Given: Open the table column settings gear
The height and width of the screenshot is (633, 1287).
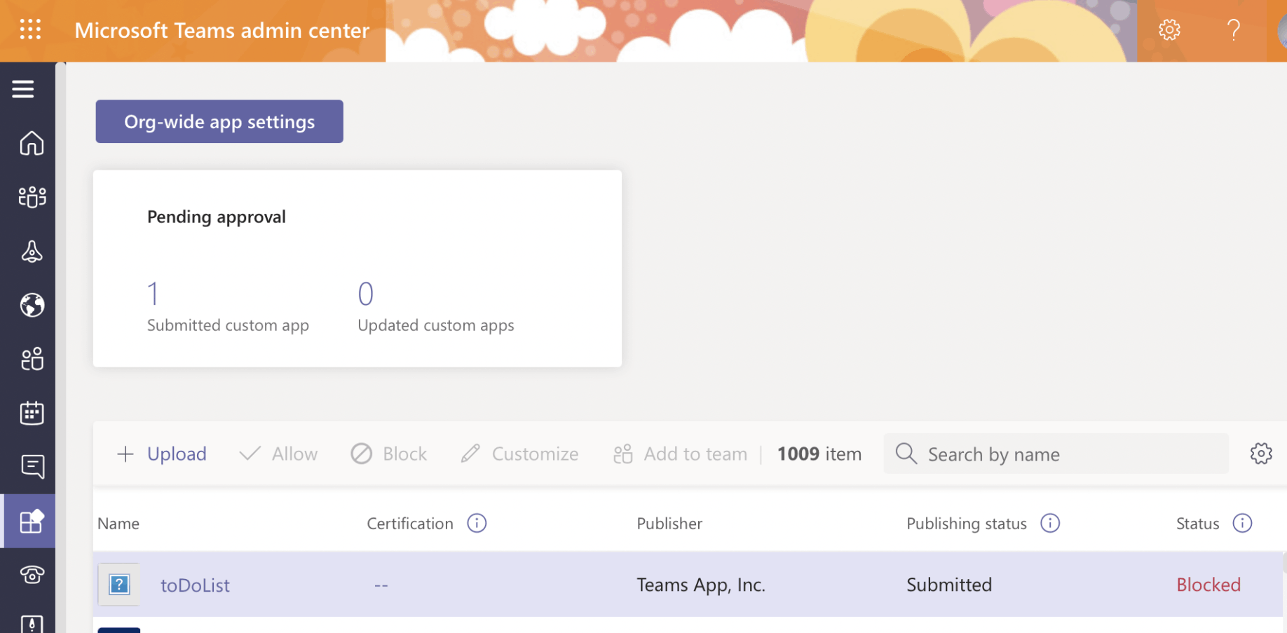Looking at the screenshot, I should 1260,454.
